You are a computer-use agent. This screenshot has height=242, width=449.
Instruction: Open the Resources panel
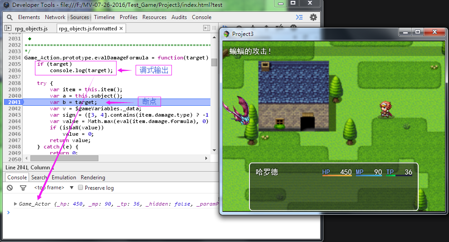click(154, 17)
